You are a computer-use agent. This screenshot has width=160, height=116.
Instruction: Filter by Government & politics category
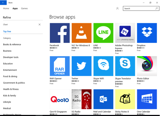pyautogui.click(x=14, y=83)
